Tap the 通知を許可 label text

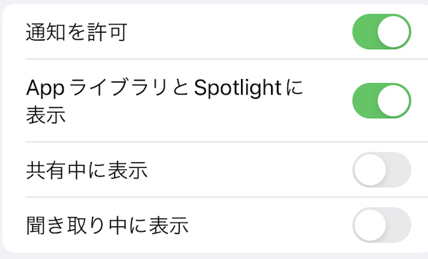tap(77, 32)
